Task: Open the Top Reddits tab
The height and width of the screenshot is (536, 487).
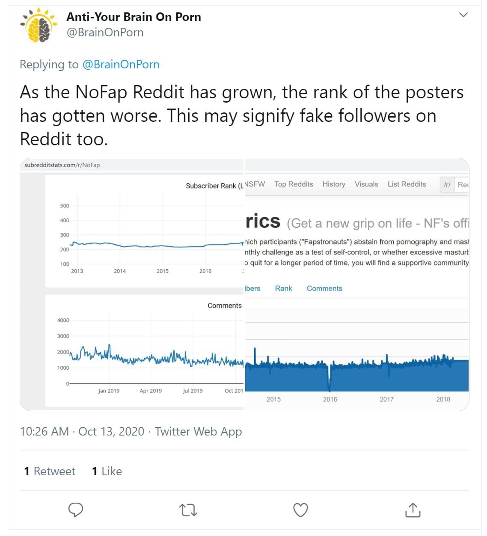Action: click(x=294, y=184)
